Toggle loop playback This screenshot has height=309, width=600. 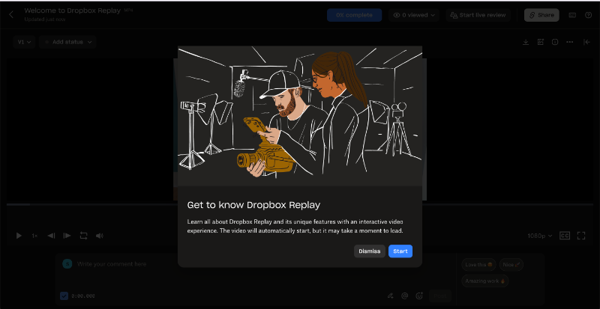(x=83, y=236)
